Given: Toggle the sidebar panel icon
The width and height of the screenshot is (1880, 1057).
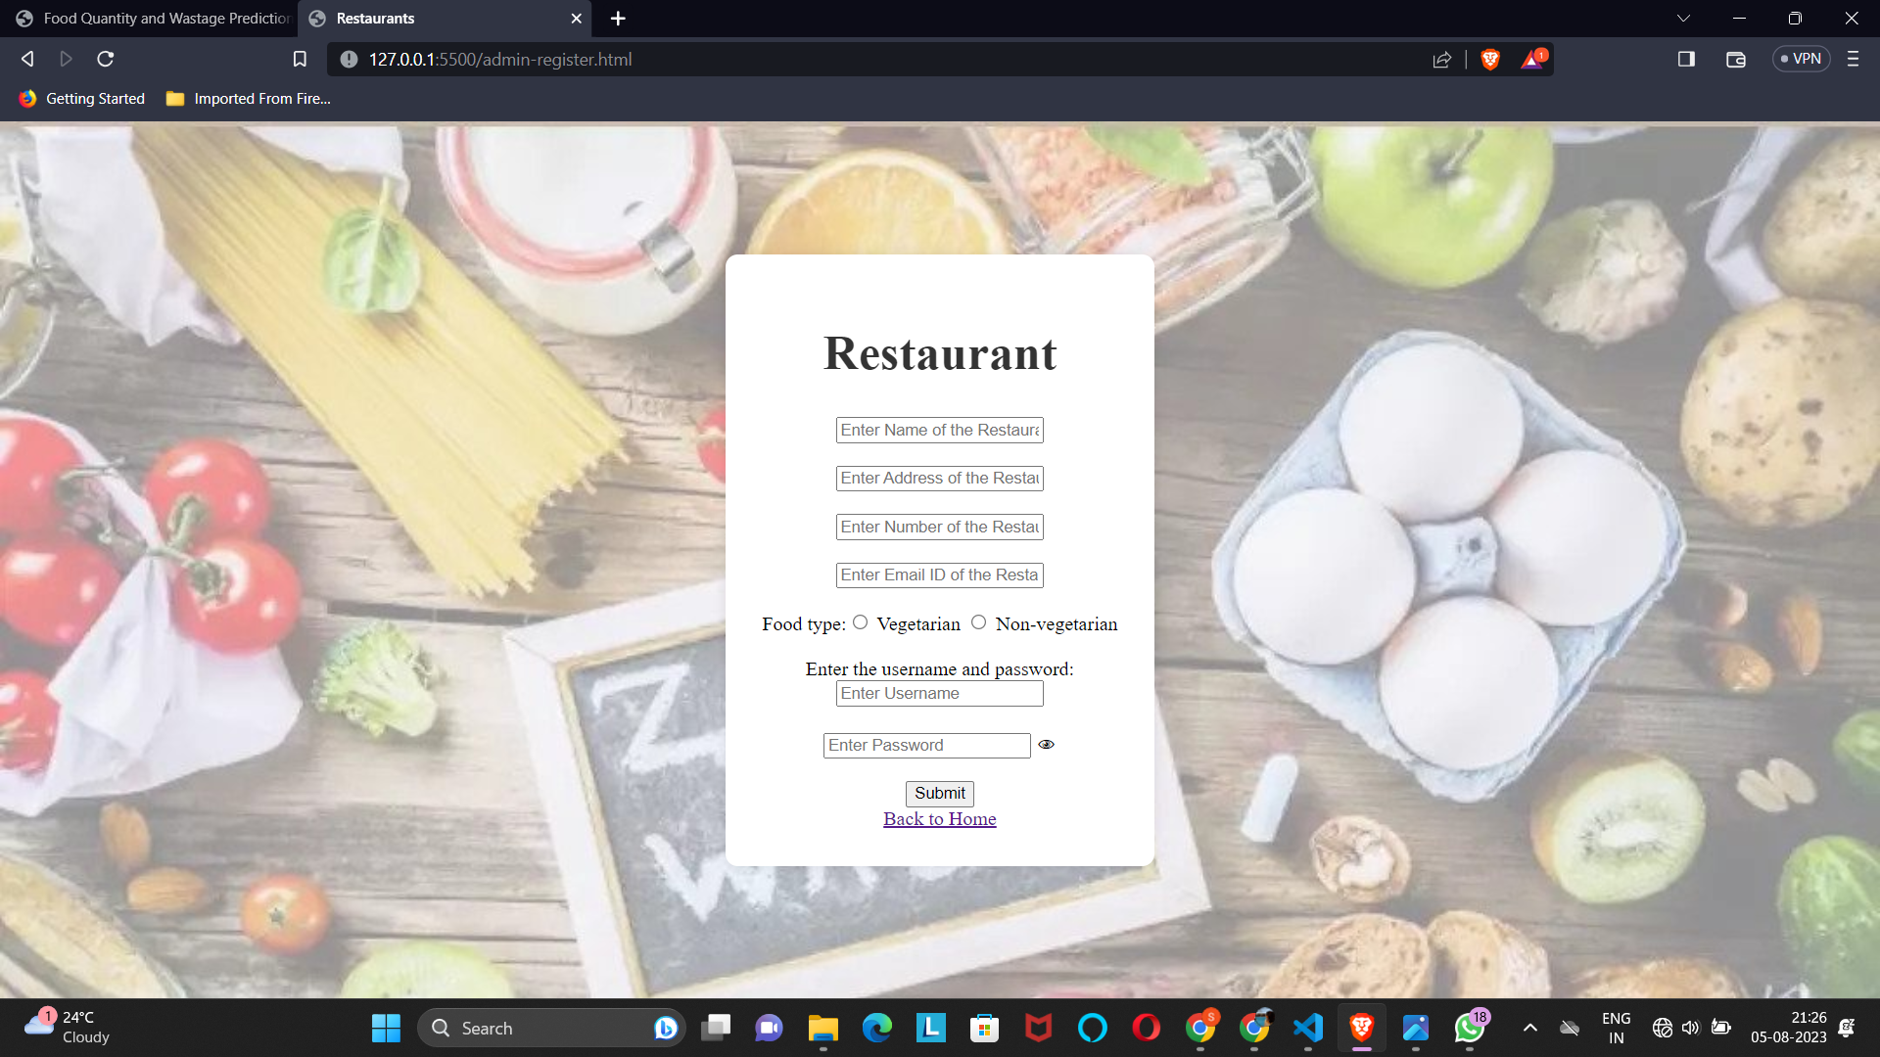Looking at the screenshot, I should point(1686,60).
